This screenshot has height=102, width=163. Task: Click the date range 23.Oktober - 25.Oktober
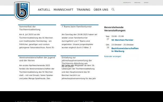tap(123, 45)
